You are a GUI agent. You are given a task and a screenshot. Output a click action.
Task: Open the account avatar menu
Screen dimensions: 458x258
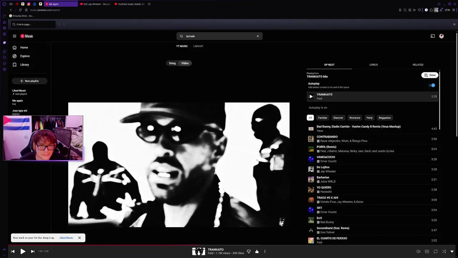click(442, 36)
